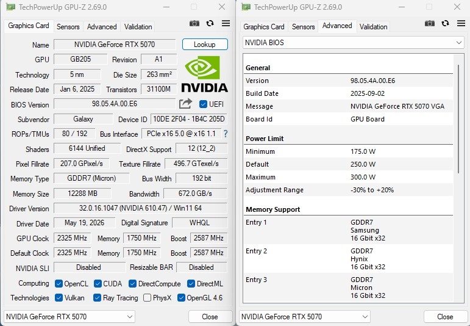
Task: Toggle the OpenGL 4.6 checkbox
Action: (x=181, y=298)
